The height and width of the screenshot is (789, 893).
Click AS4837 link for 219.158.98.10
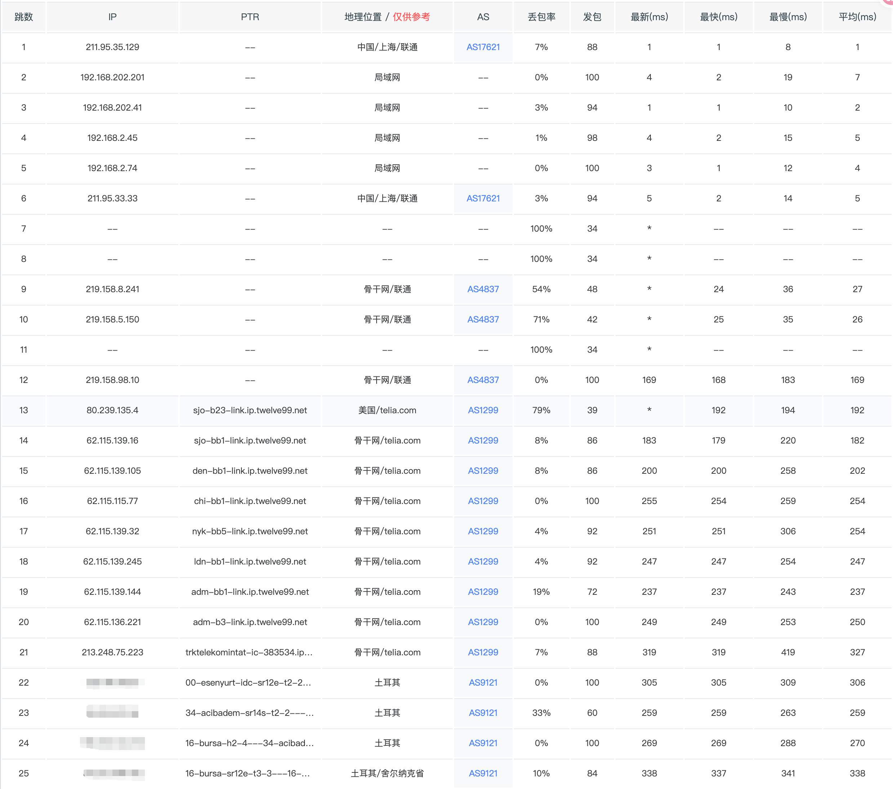(x=483, y=380)
